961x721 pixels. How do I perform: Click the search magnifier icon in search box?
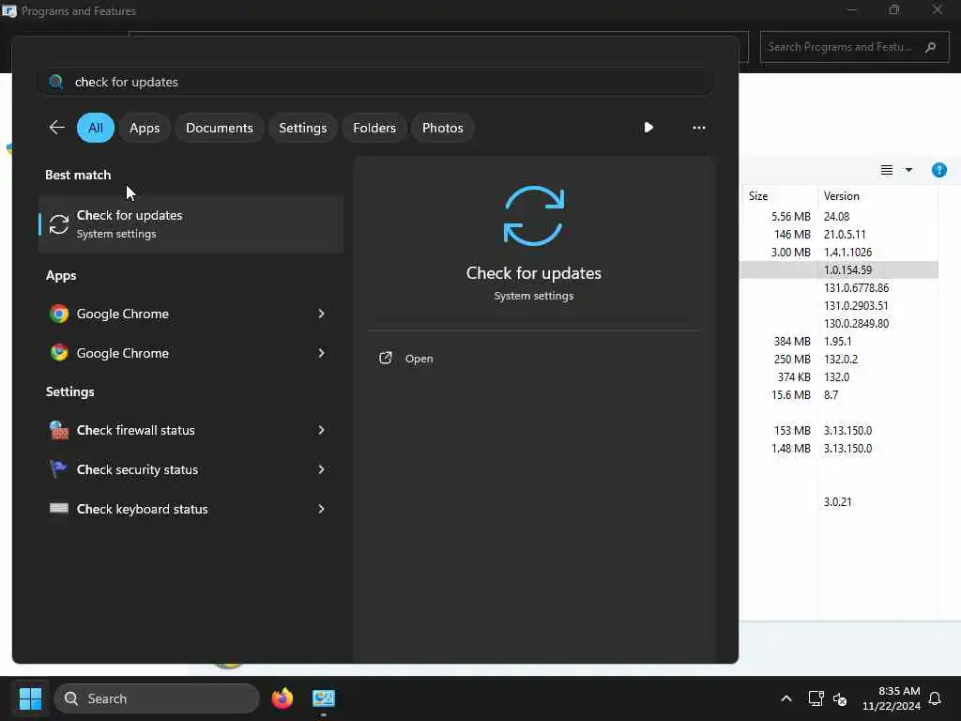coord(55,82)
